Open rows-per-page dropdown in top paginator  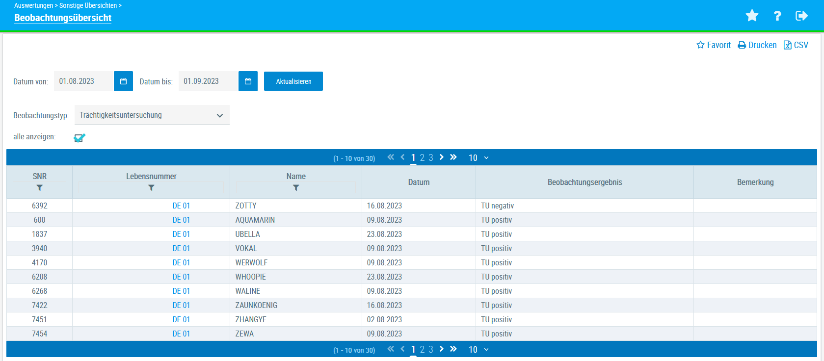pos(478,157)
